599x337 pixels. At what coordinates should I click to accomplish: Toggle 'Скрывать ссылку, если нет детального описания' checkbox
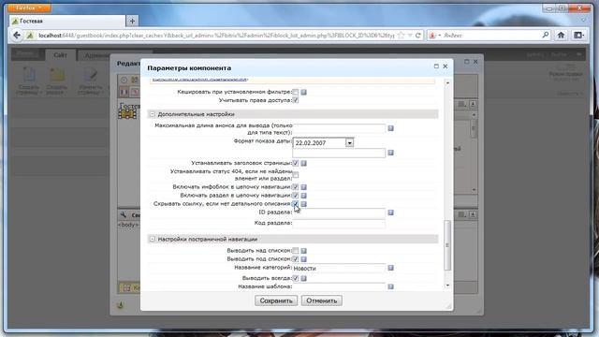(x=296, y=204)
